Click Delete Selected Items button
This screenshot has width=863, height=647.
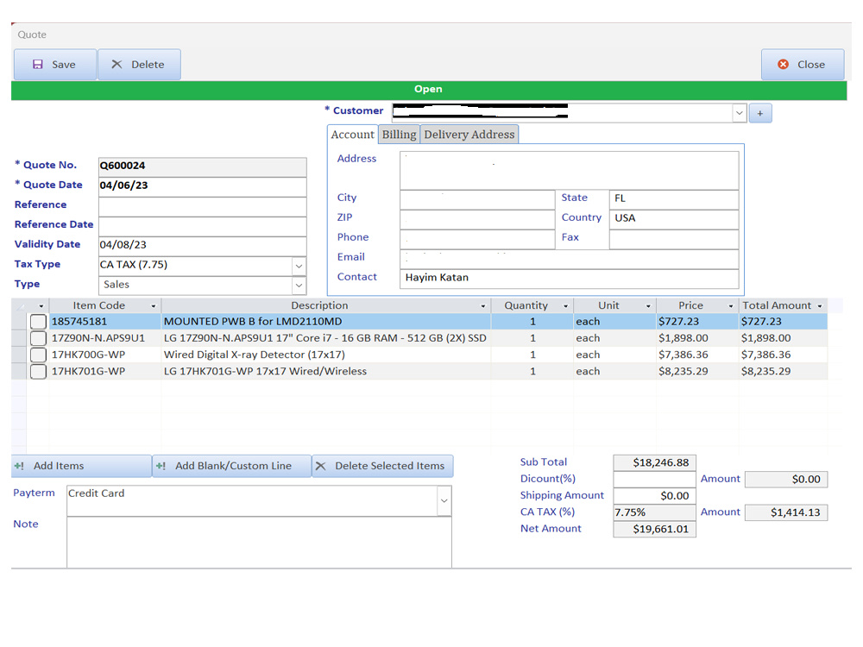(x=382, y=466)
